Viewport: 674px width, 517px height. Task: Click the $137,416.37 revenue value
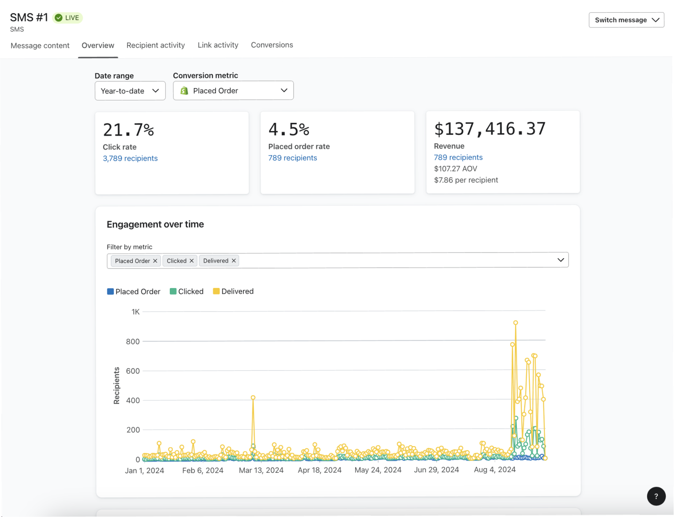pyautogui.click(x=489, y=129)
